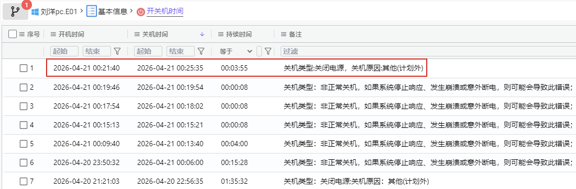This screenshot has height=189, width=576.
Task: Open the 等于 comparison dropdown
Action: (x=236, y=51)
